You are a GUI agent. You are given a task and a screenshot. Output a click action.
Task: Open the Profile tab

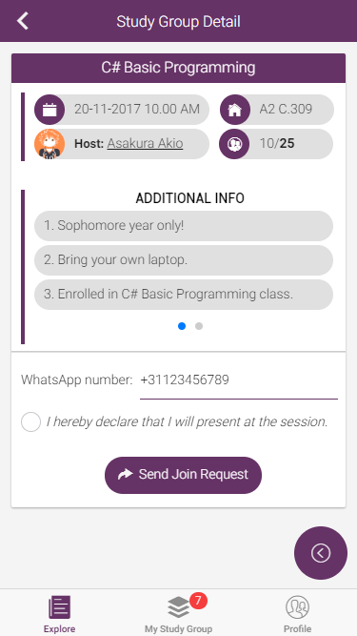(297, 614)
